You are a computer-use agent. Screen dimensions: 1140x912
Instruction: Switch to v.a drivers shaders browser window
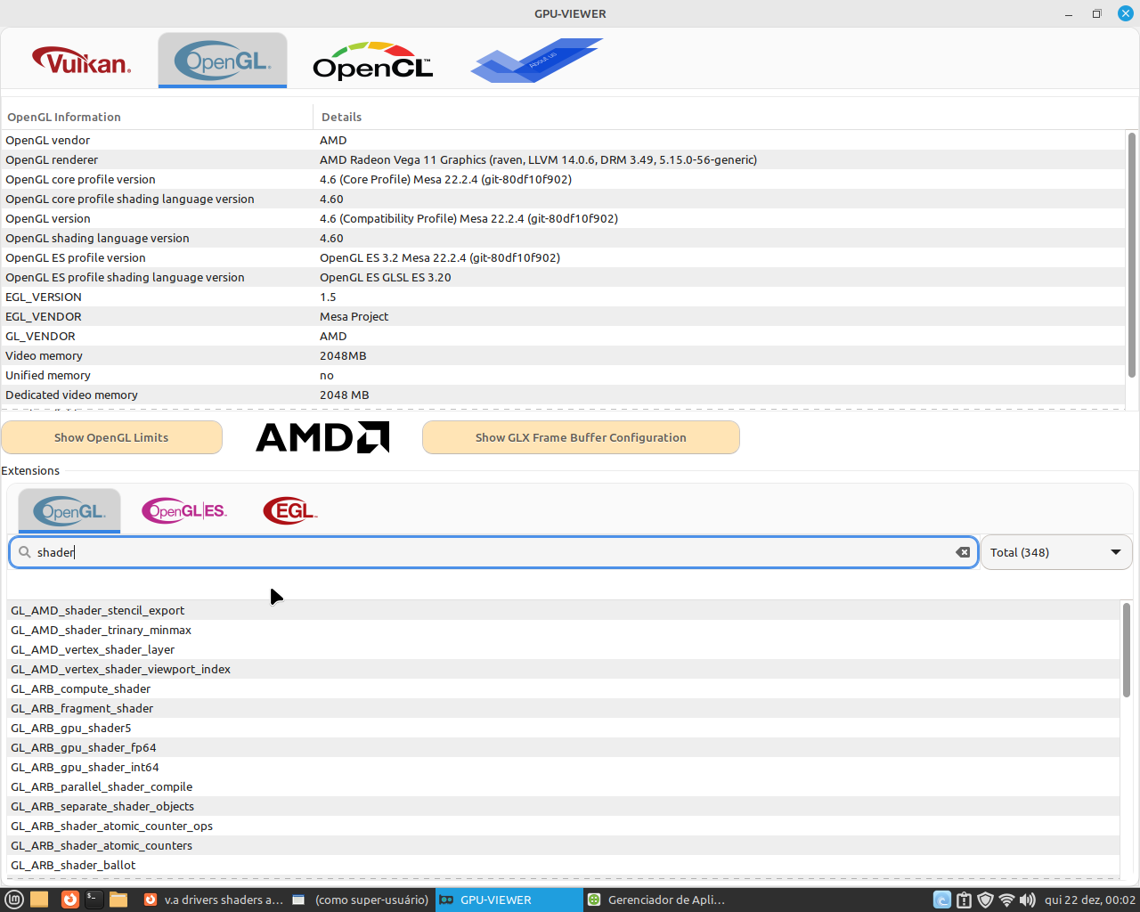pyautogui.click(x=213, y=900)
